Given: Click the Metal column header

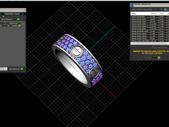Looking at the screenshot, I should (x=140, y=14).
